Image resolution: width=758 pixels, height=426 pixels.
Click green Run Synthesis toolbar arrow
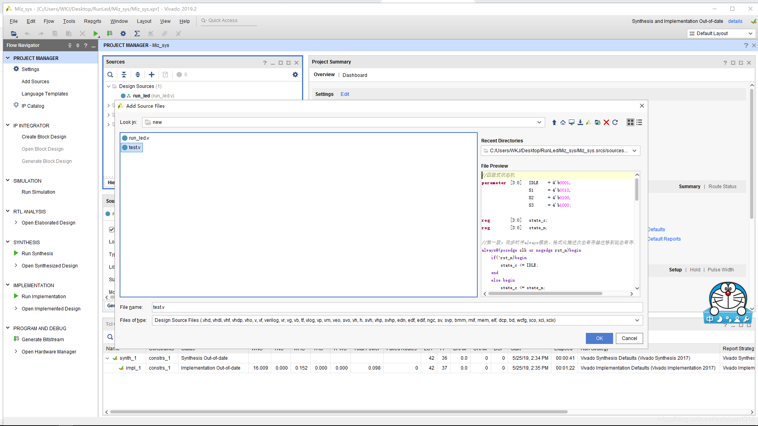click(96, 34)
